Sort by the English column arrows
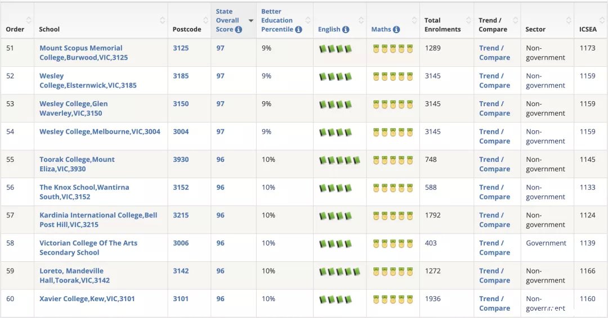608x318 pixels. tap(361, 20)
